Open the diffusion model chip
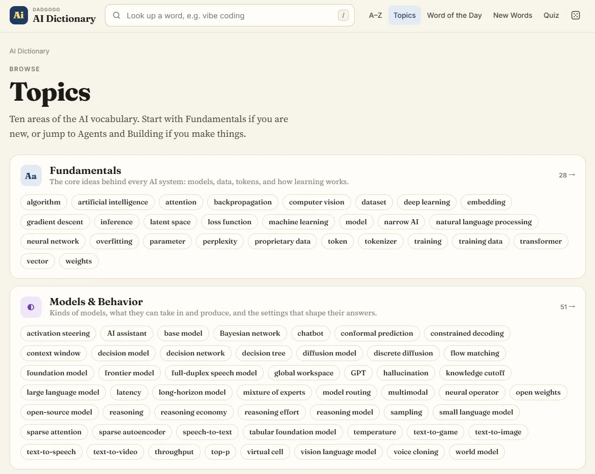 pos(329,353)
